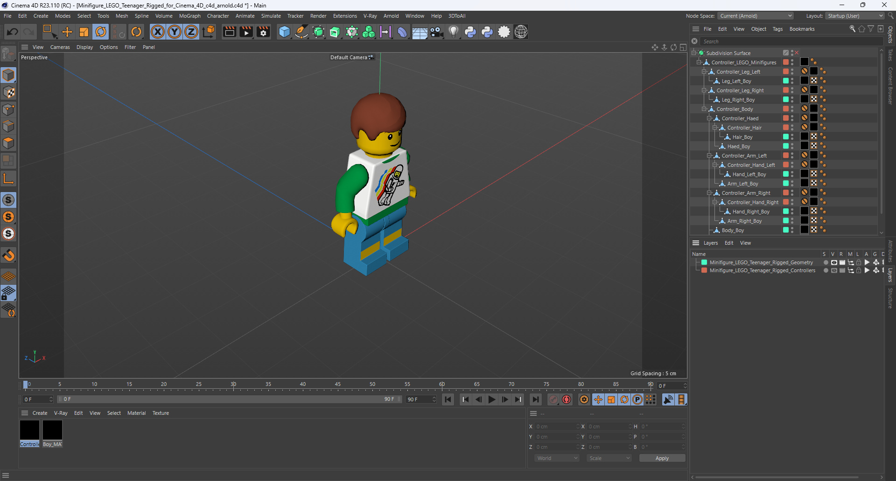
Task: Click the Light bulb icon
Action: tap(453, 32)
